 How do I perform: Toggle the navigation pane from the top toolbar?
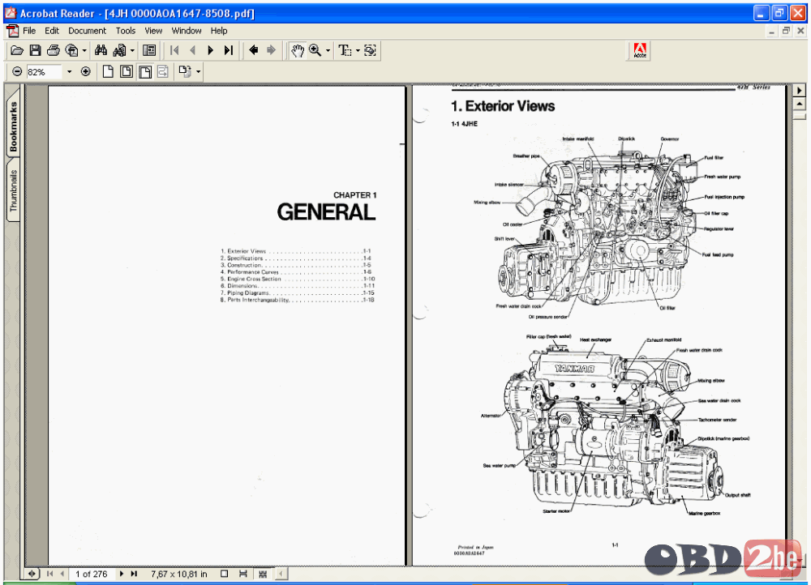click(149, 50)
